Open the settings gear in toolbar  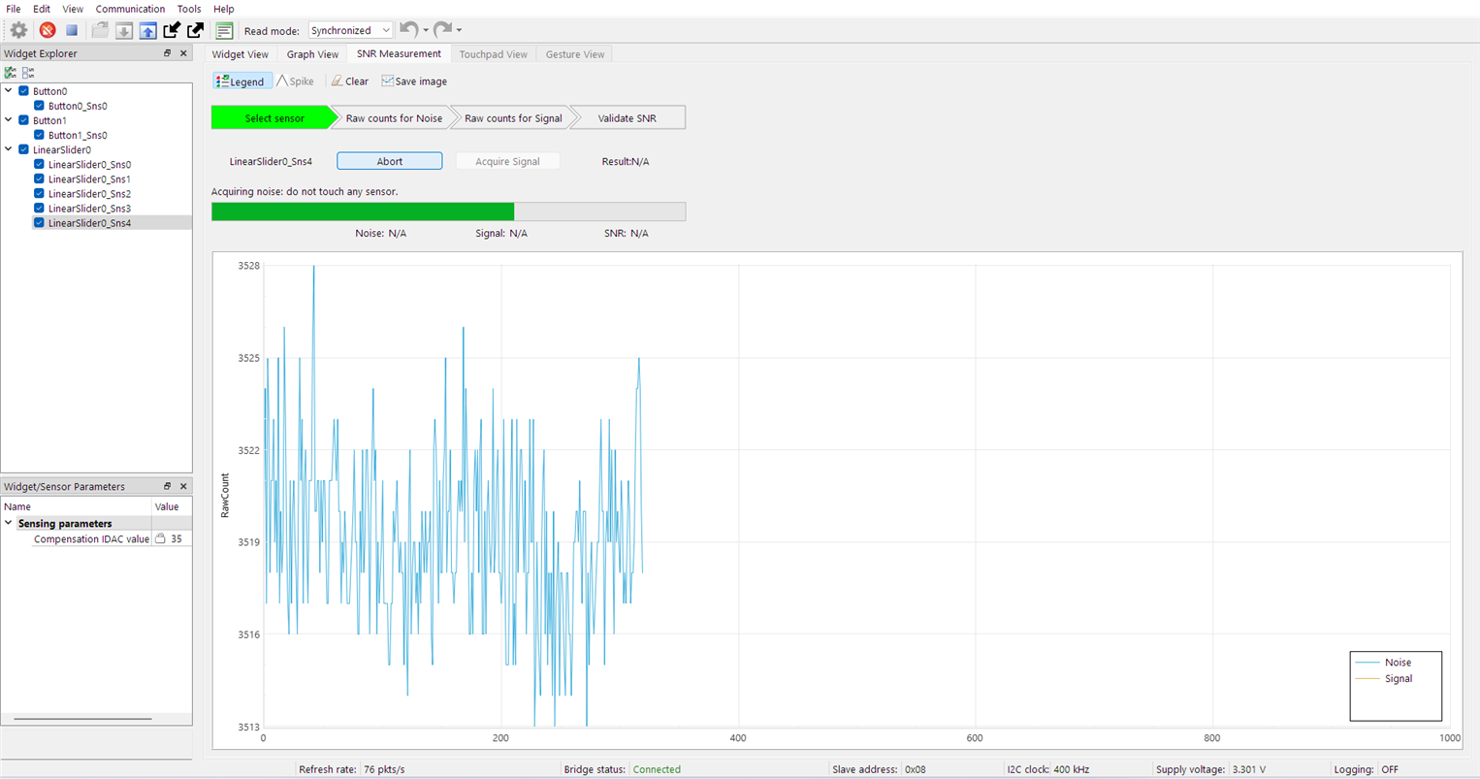(18, 30)
